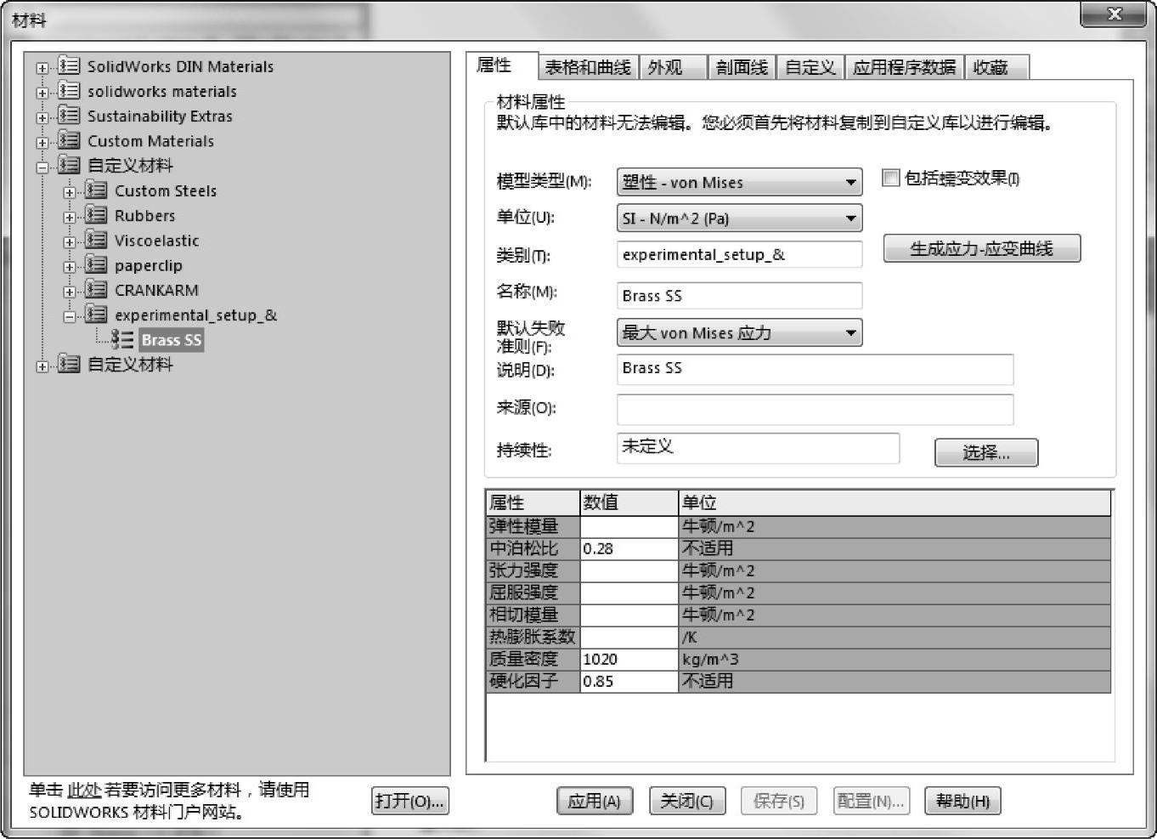Screen dimensions: 1157x839
Task: Click the 张力强度 value cell
Action: click(x=629, y=570)
